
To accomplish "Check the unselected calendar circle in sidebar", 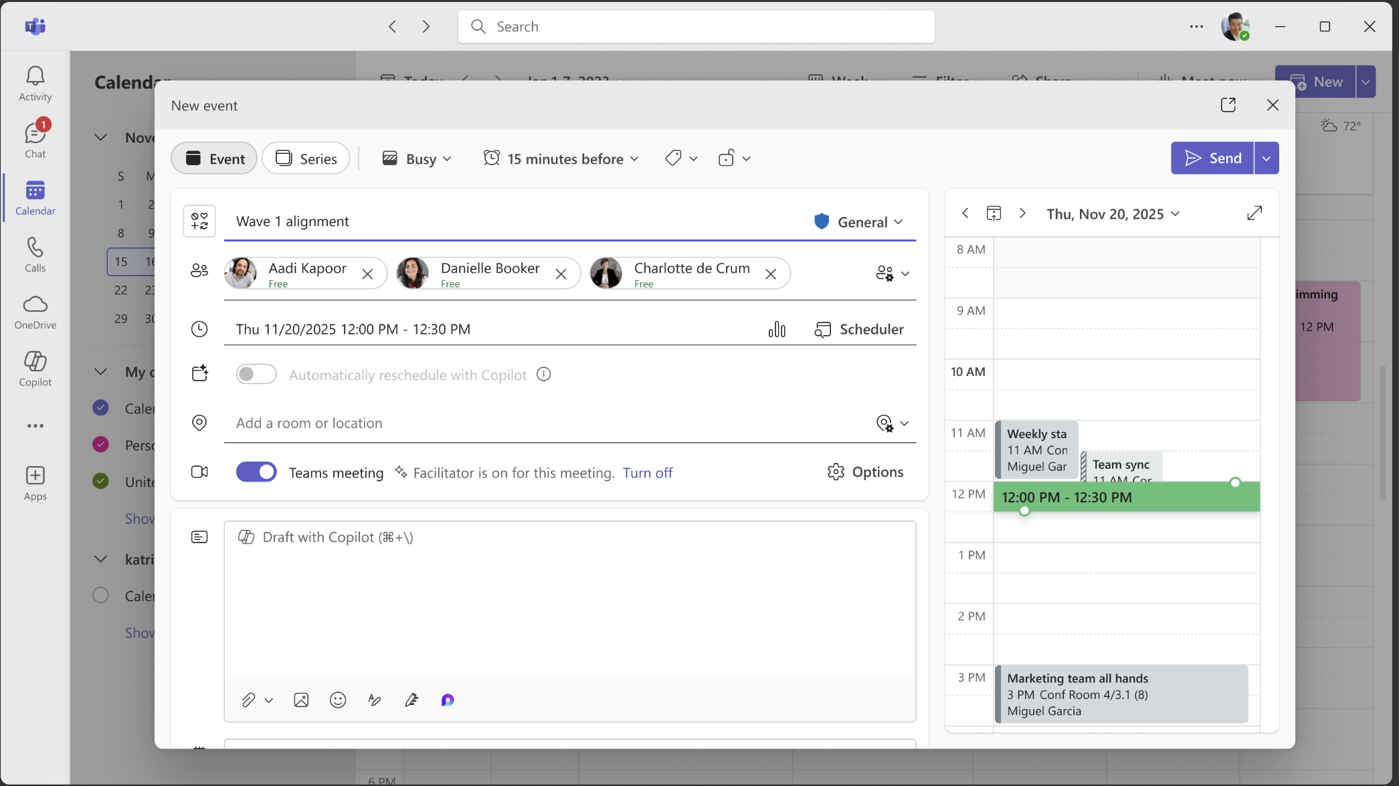I will 100,595.
